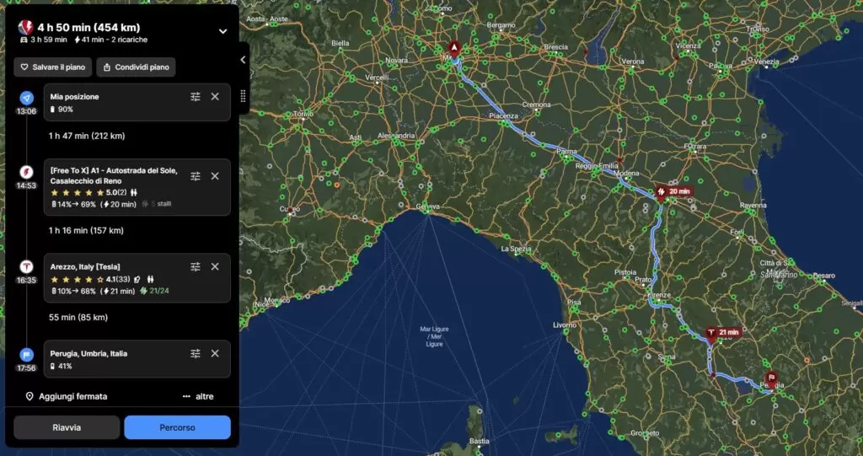
Task: Open settings for Perugia destination
Action: tap(196, 353)
